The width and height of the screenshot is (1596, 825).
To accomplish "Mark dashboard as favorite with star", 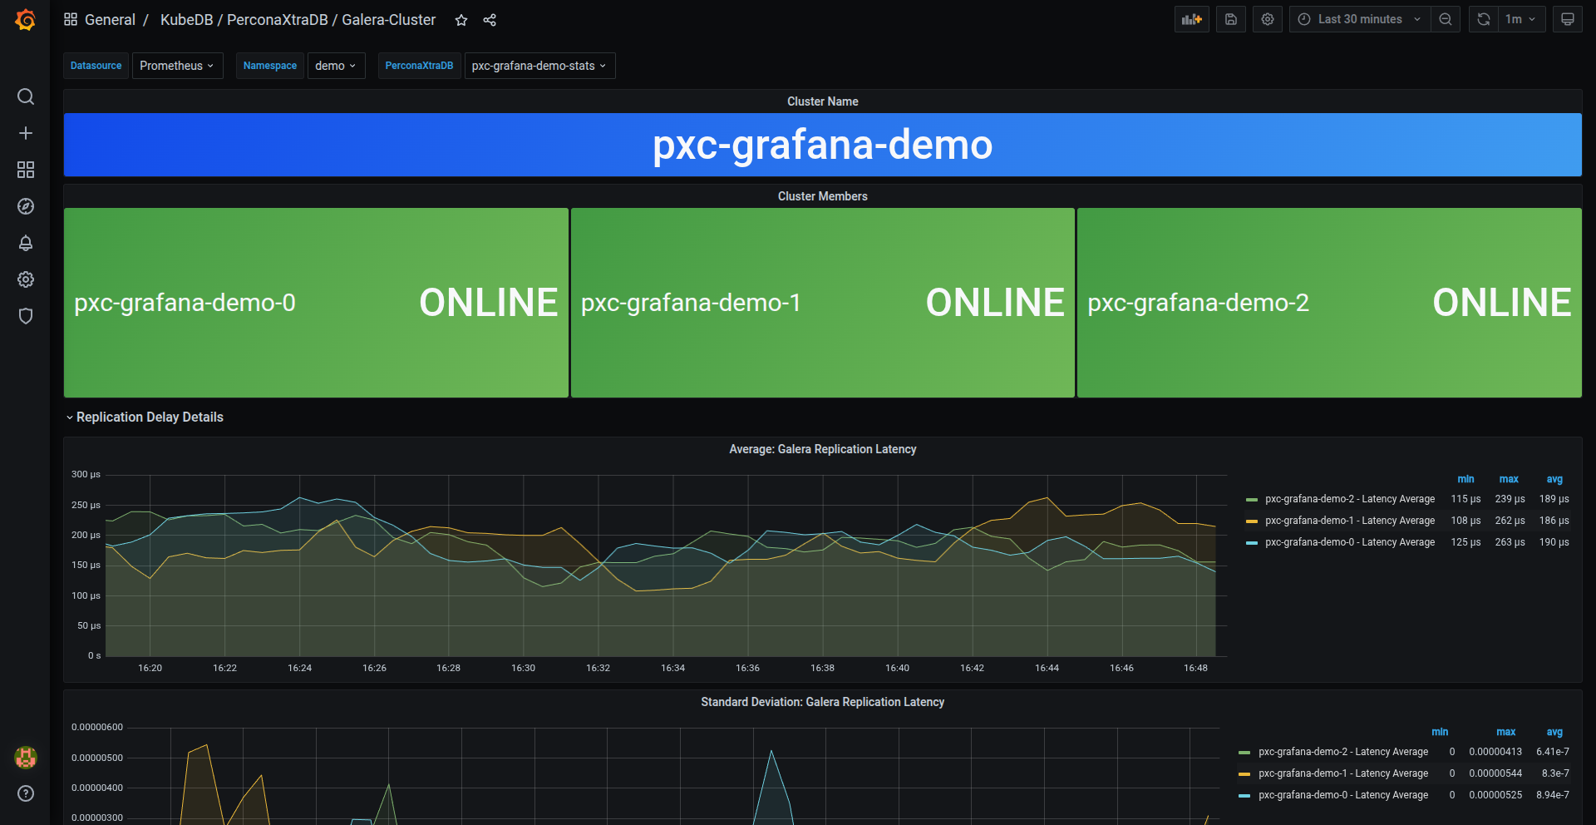I will click(x=461, y=20).
